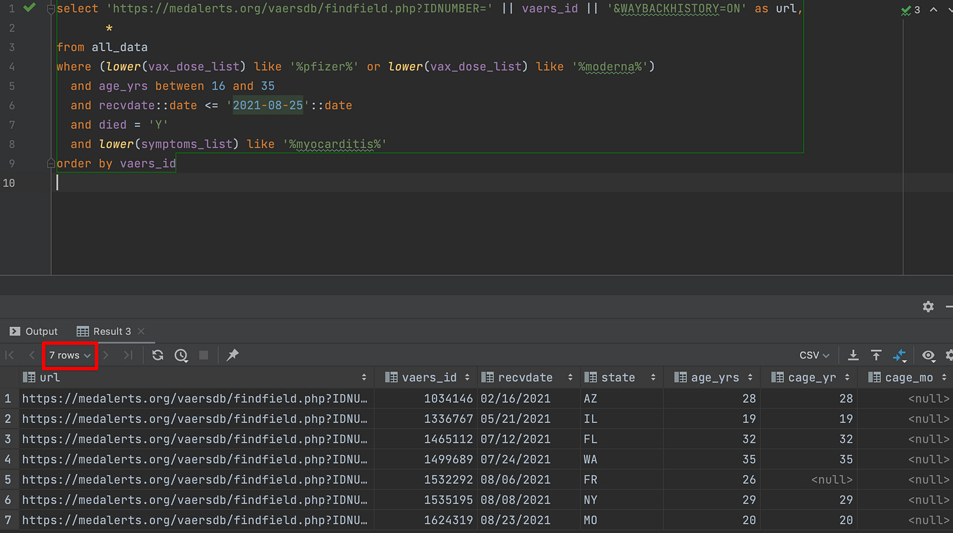Select vaers_id cell 1499689

[x=426, y=459]
